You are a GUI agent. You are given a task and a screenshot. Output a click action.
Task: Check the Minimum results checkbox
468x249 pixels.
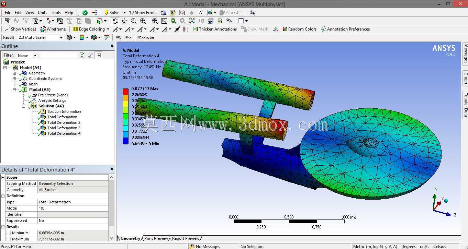(x=9, y=233)
